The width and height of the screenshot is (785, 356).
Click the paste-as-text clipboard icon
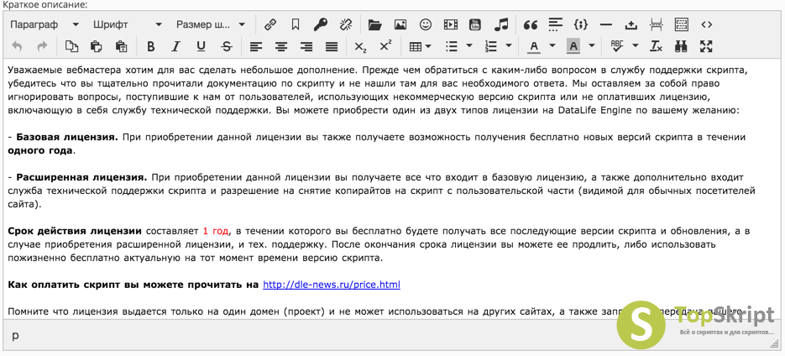pos(121,46)
